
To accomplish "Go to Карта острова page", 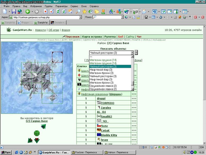I will (92, 37).
